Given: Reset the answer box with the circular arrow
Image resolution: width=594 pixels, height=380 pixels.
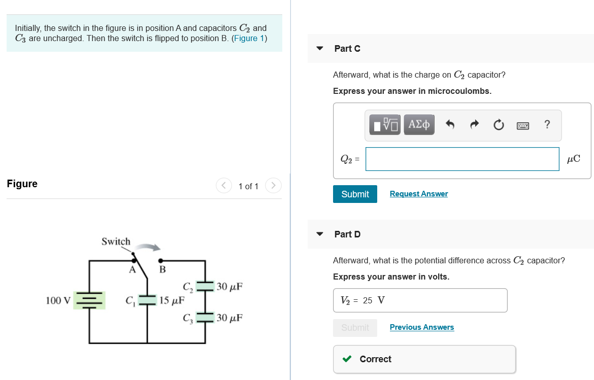Looking at the screenshot, I should [499, 124].
